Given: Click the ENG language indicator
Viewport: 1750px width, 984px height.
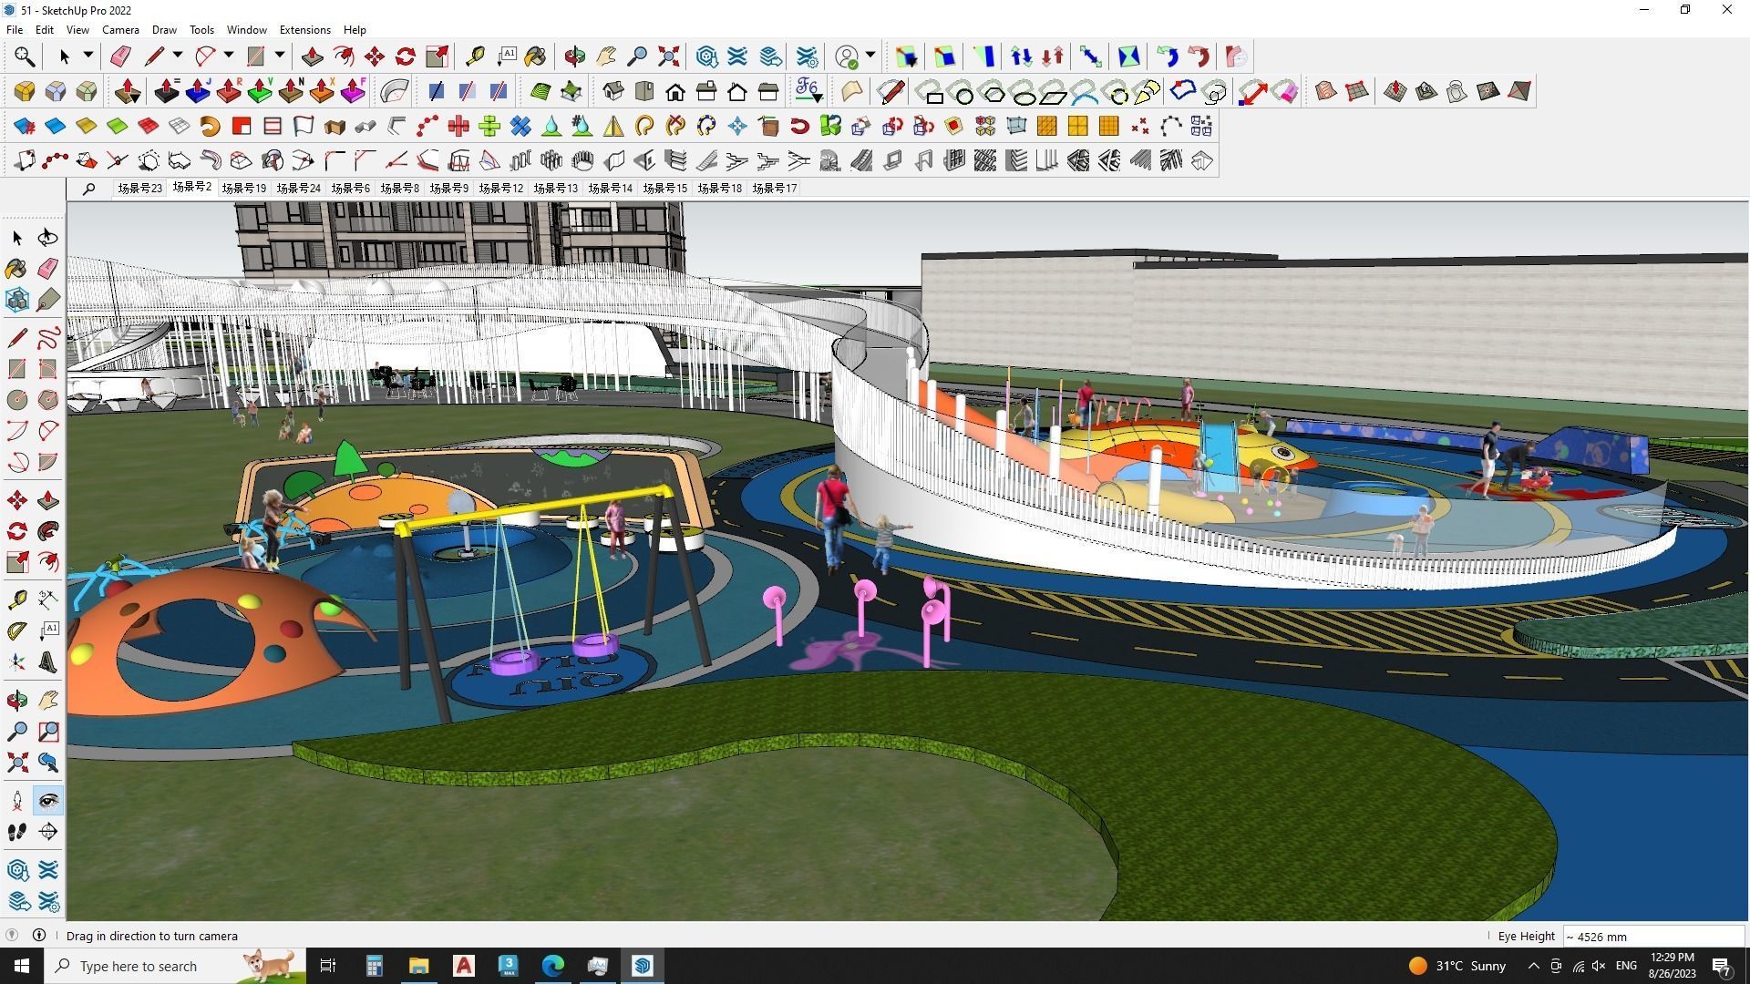Looking at the screenshot, I should pos(1626,966).
